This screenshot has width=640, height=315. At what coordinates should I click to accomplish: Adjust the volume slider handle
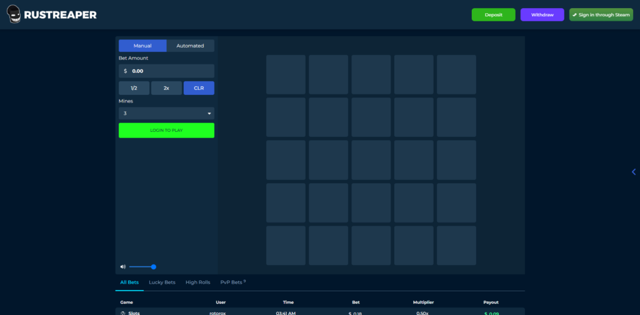tap(154, 267)
